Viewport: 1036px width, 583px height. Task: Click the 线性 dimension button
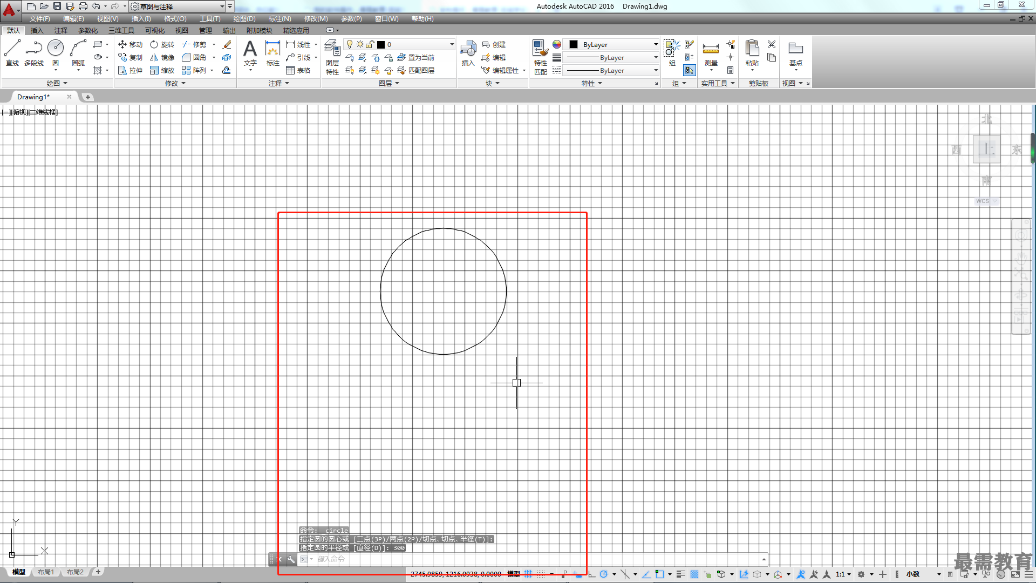click(298, 44)
